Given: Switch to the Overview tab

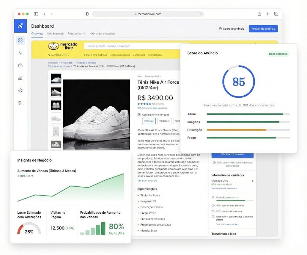Looking at the screenshot, I should click(37, 34).
